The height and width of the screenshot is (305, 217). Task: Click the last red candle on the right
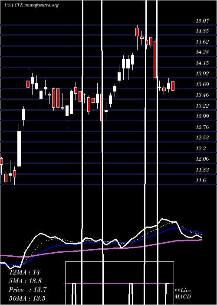pyautogui.click(x=173, y=86)
